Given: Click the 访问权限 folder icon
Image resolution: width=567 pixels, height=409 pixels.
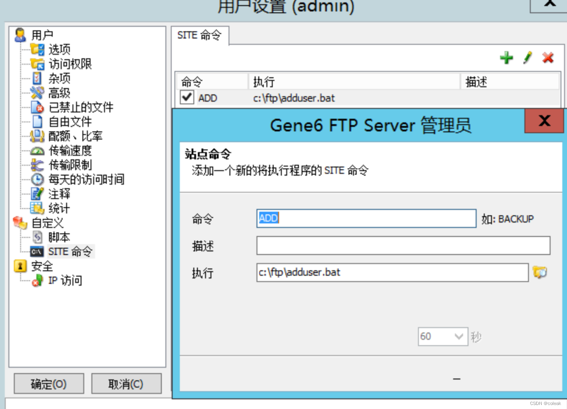Looking at the screenshot, I should pos(37,64).
